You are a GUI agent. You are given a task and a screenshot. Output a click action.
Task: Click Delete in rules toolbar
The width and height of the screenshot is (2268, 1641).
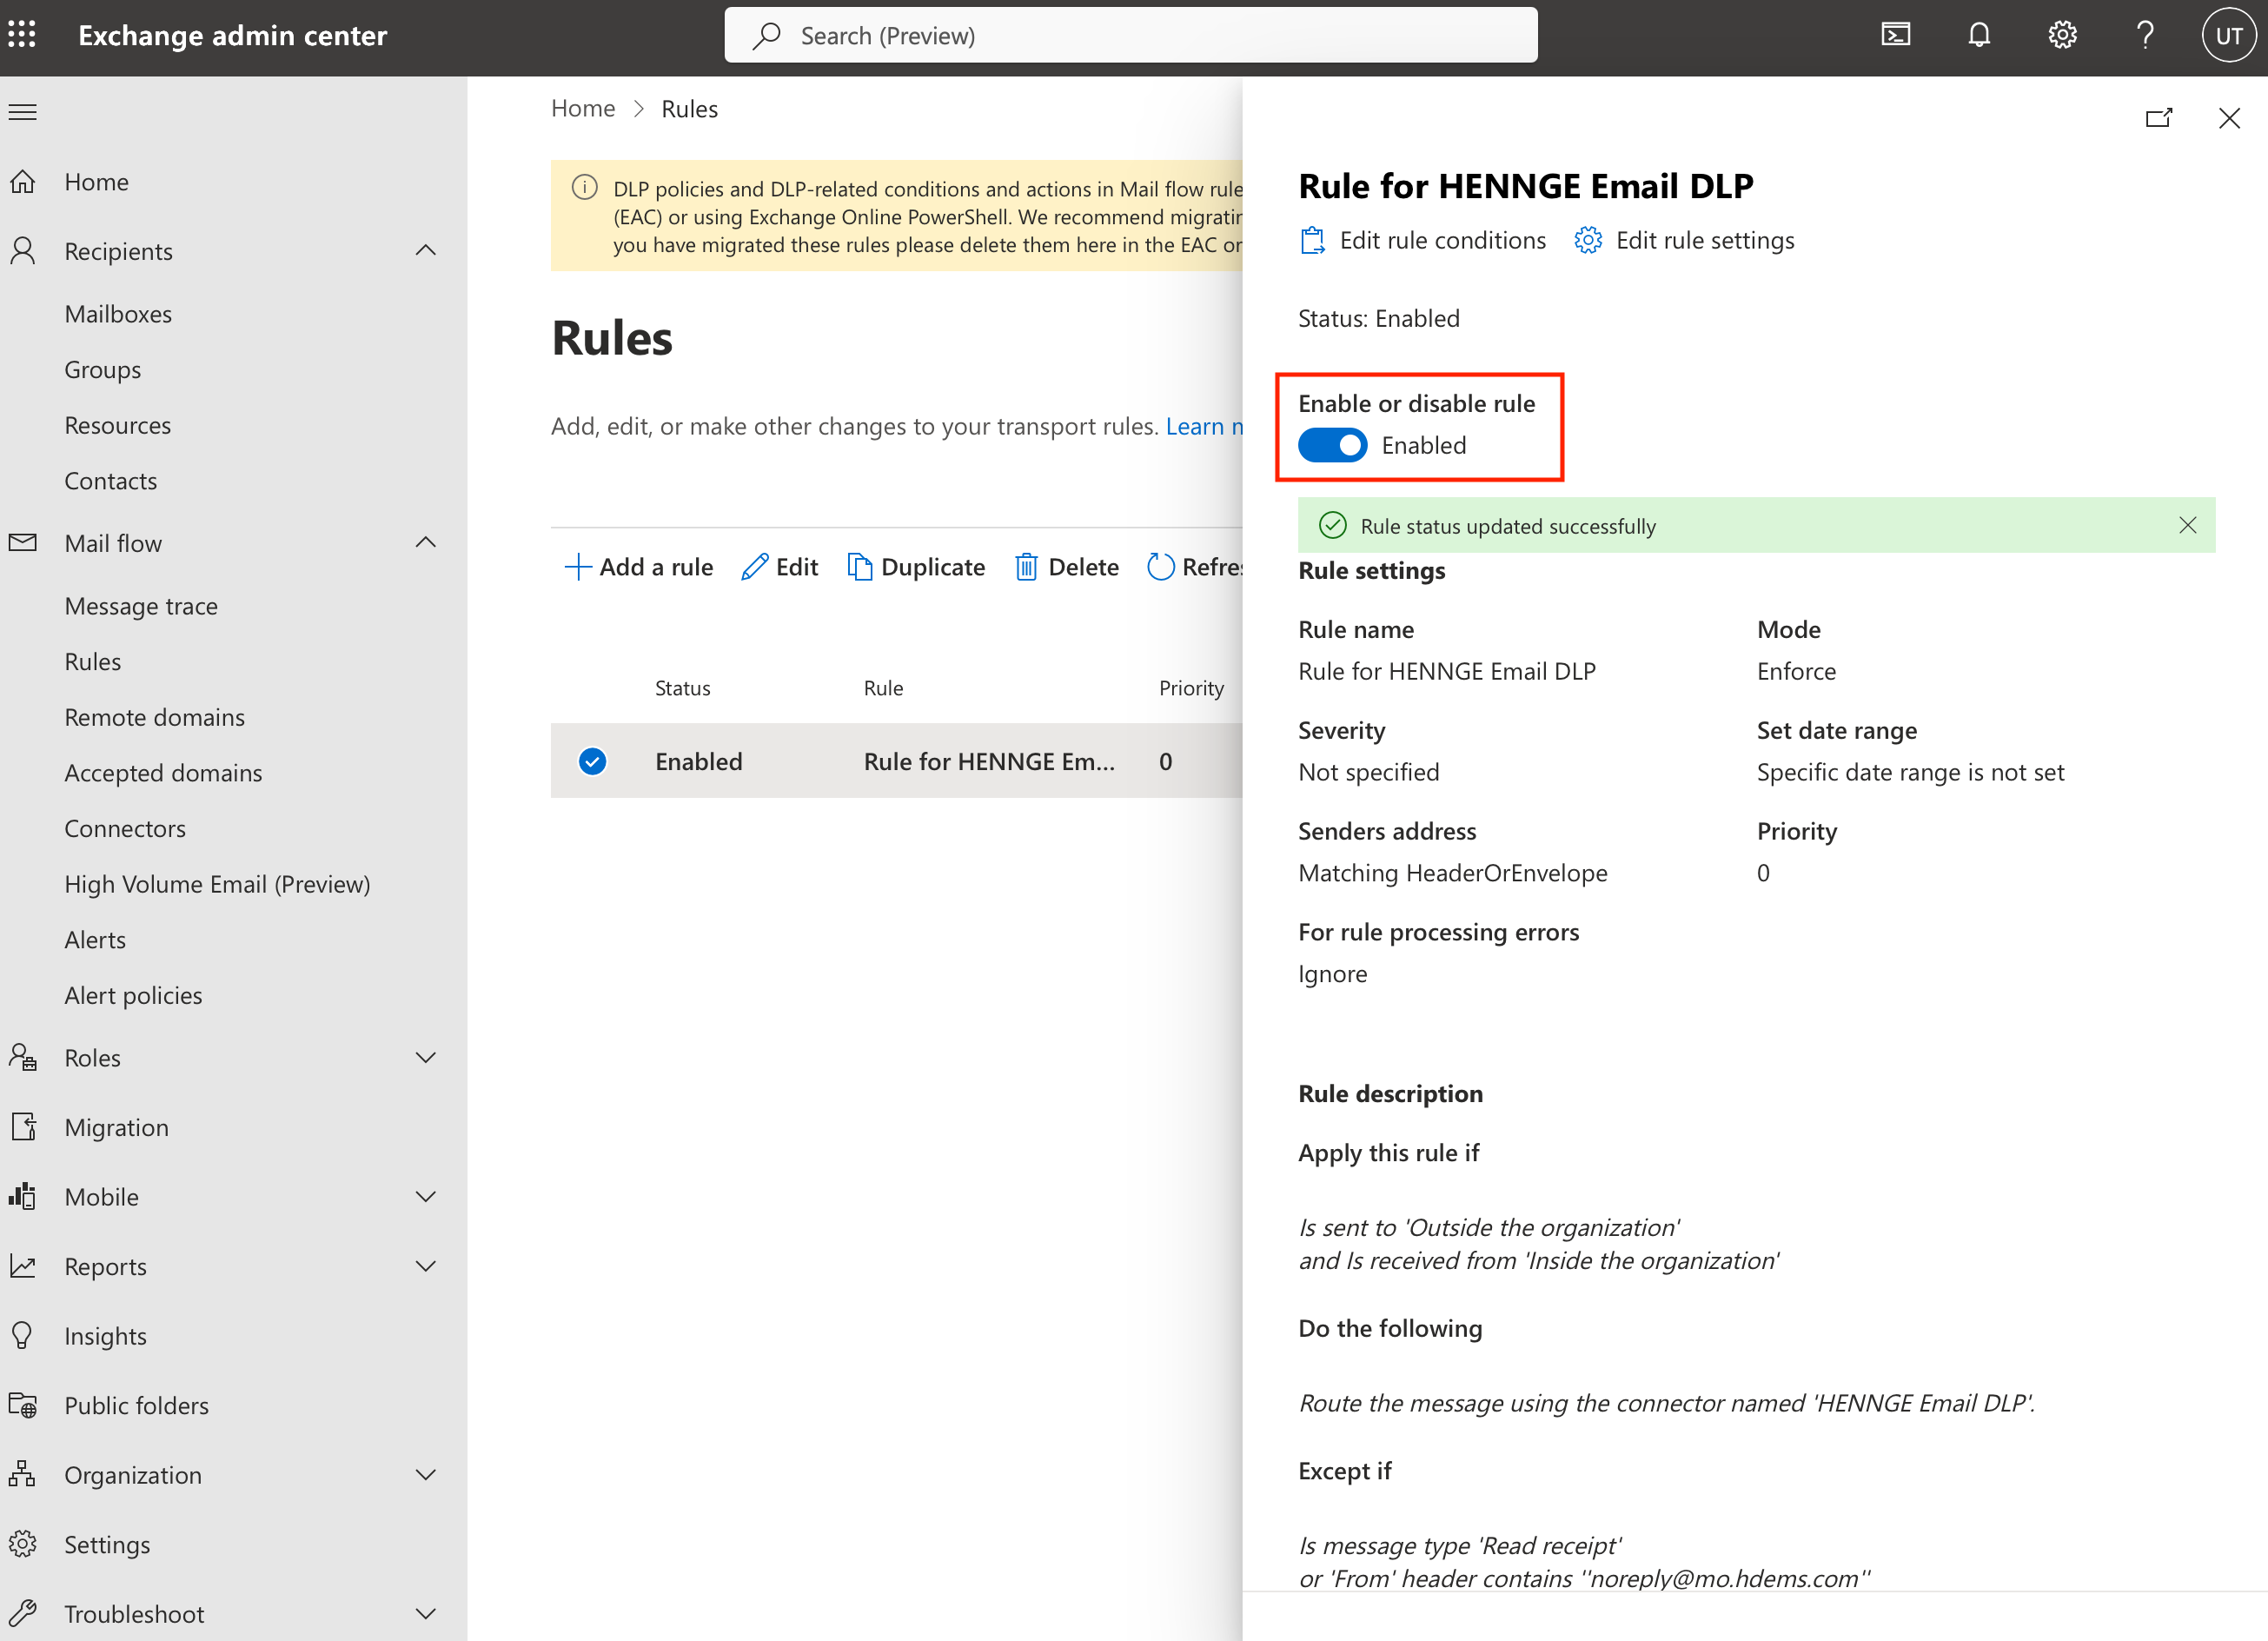tap(1067, 567)
